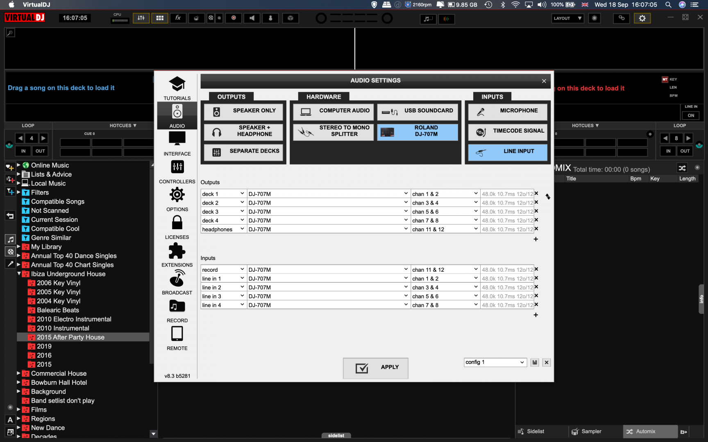Toggle the video reel file type icon
This screenshot has width=708, height=442.
[11, 252]
